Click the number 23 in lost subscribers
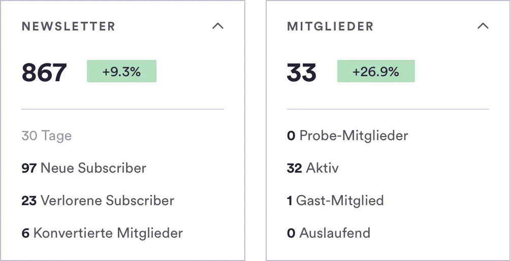Viewport: 511px width, 261px height. pyautogui.click(x=29, y=201)
